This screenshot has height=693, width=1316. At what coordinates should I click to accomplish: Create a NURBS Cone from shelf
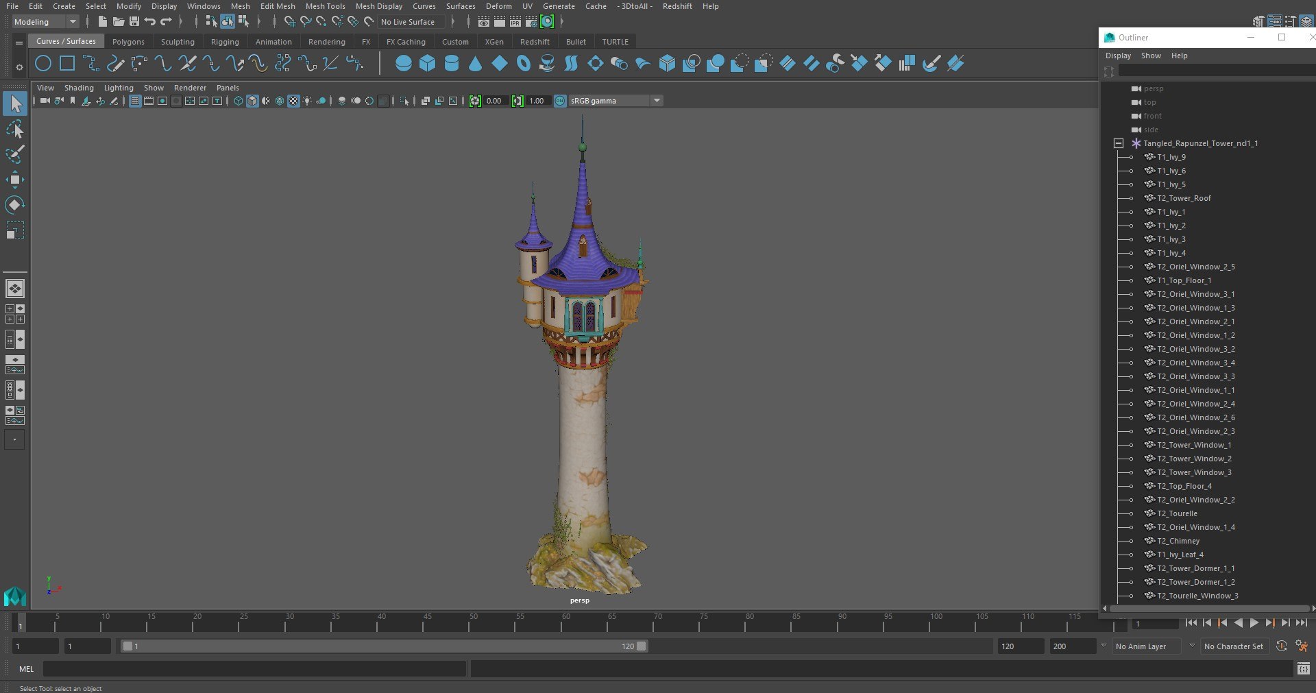point(476,64)
